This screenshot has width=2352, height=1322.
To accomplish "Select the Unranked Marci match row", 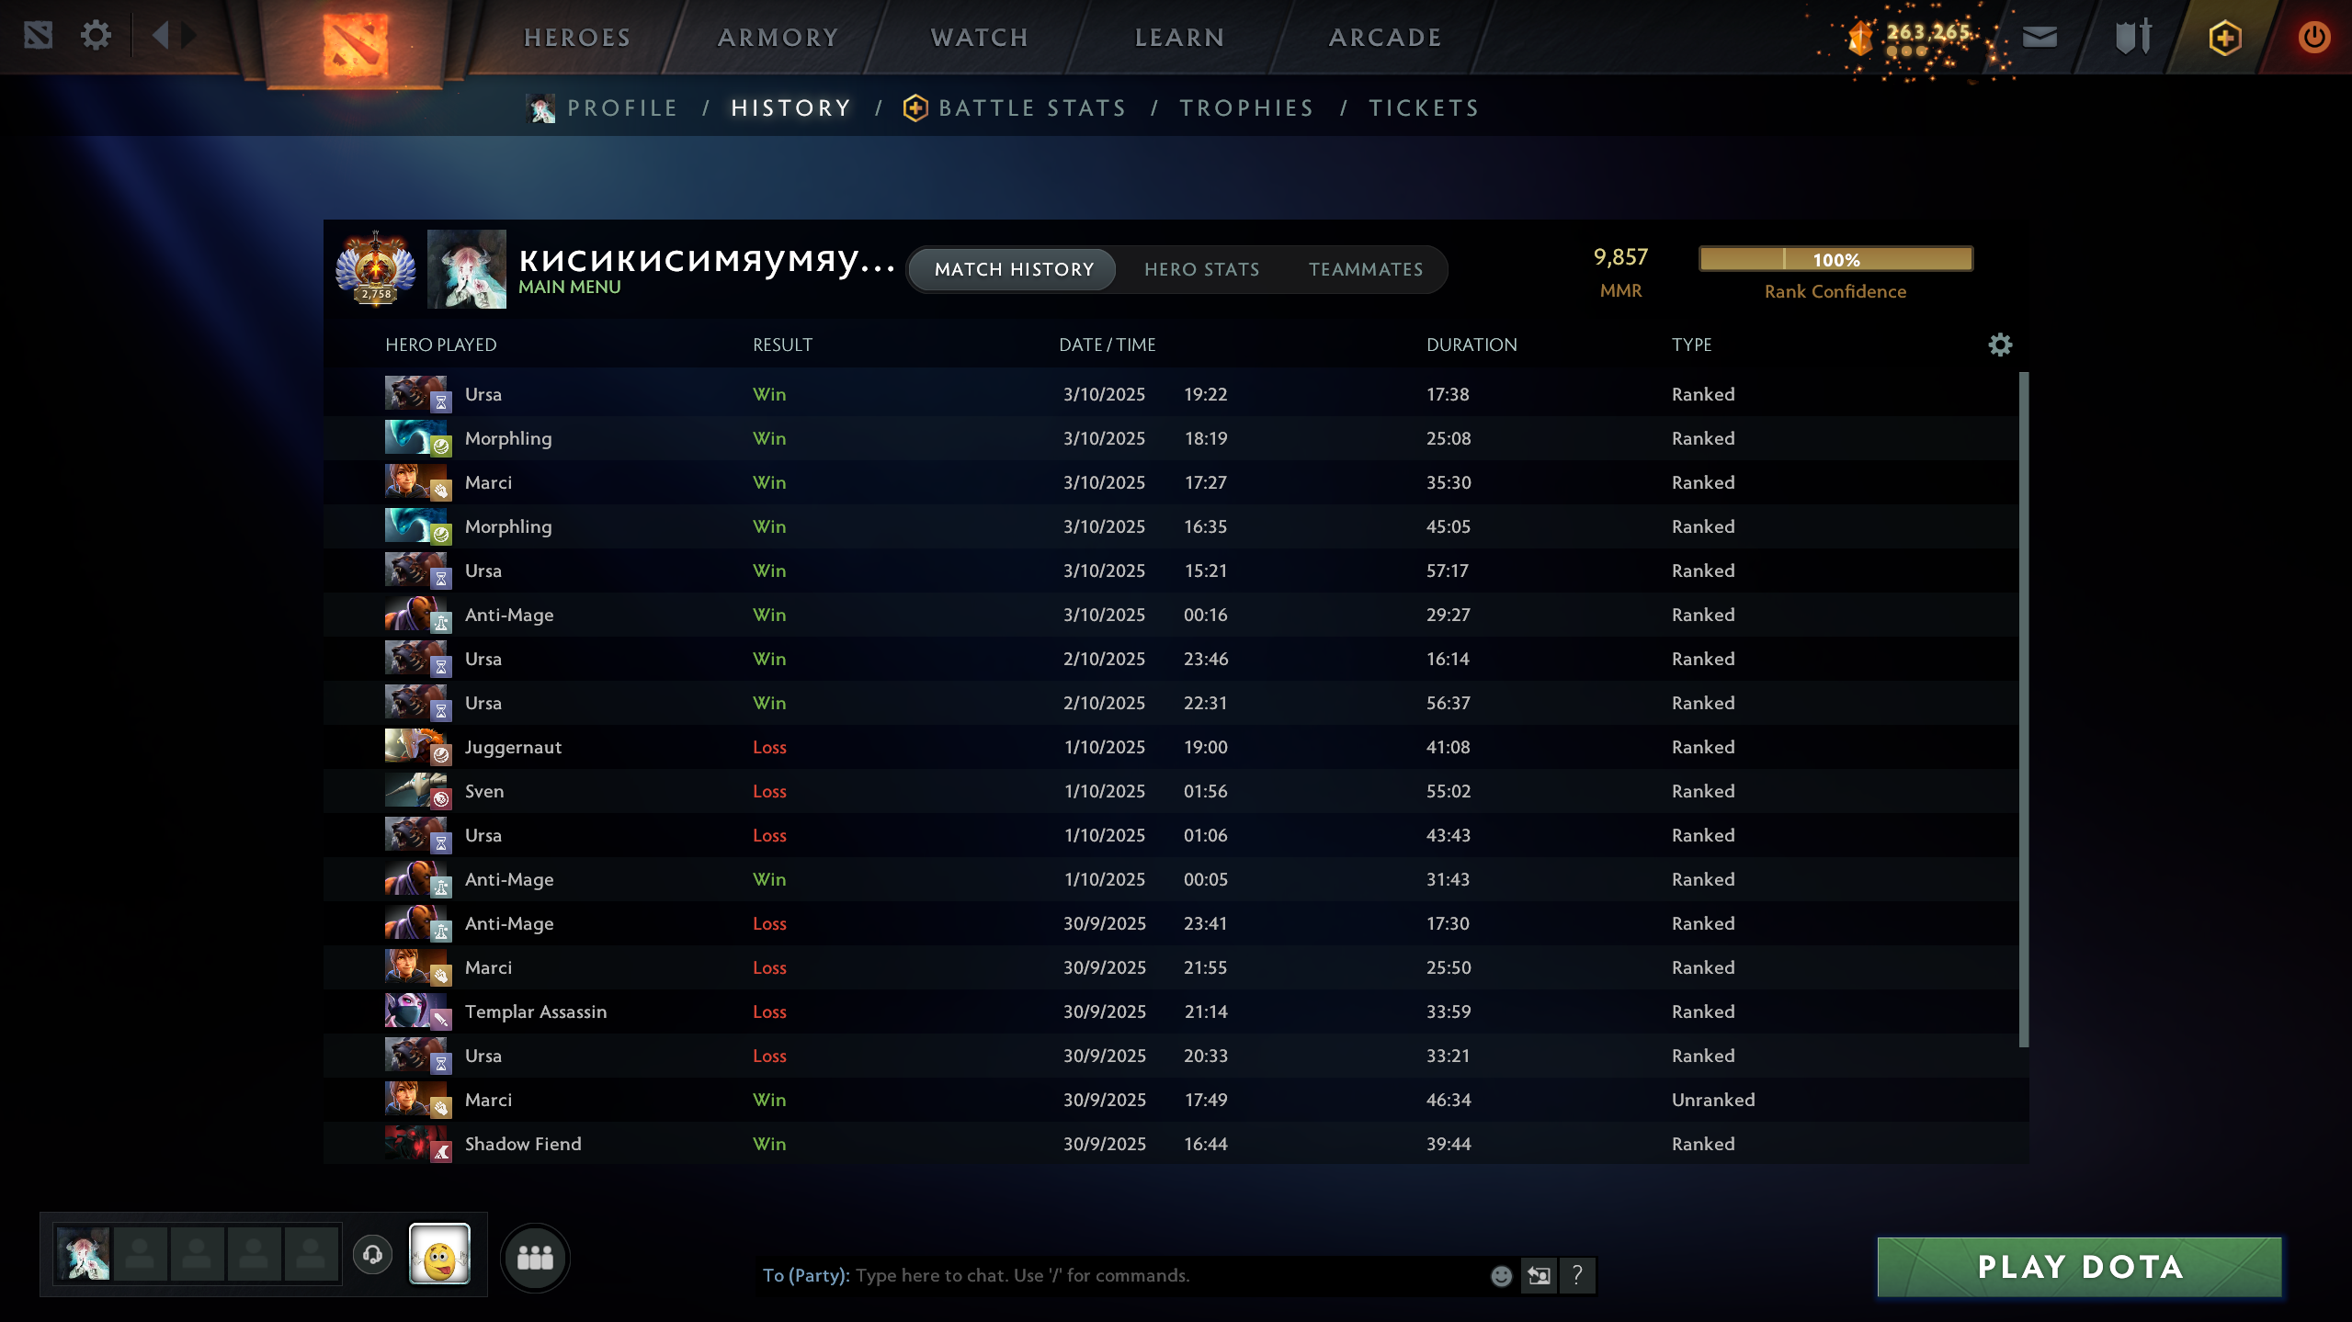I will point(1171,1100).
